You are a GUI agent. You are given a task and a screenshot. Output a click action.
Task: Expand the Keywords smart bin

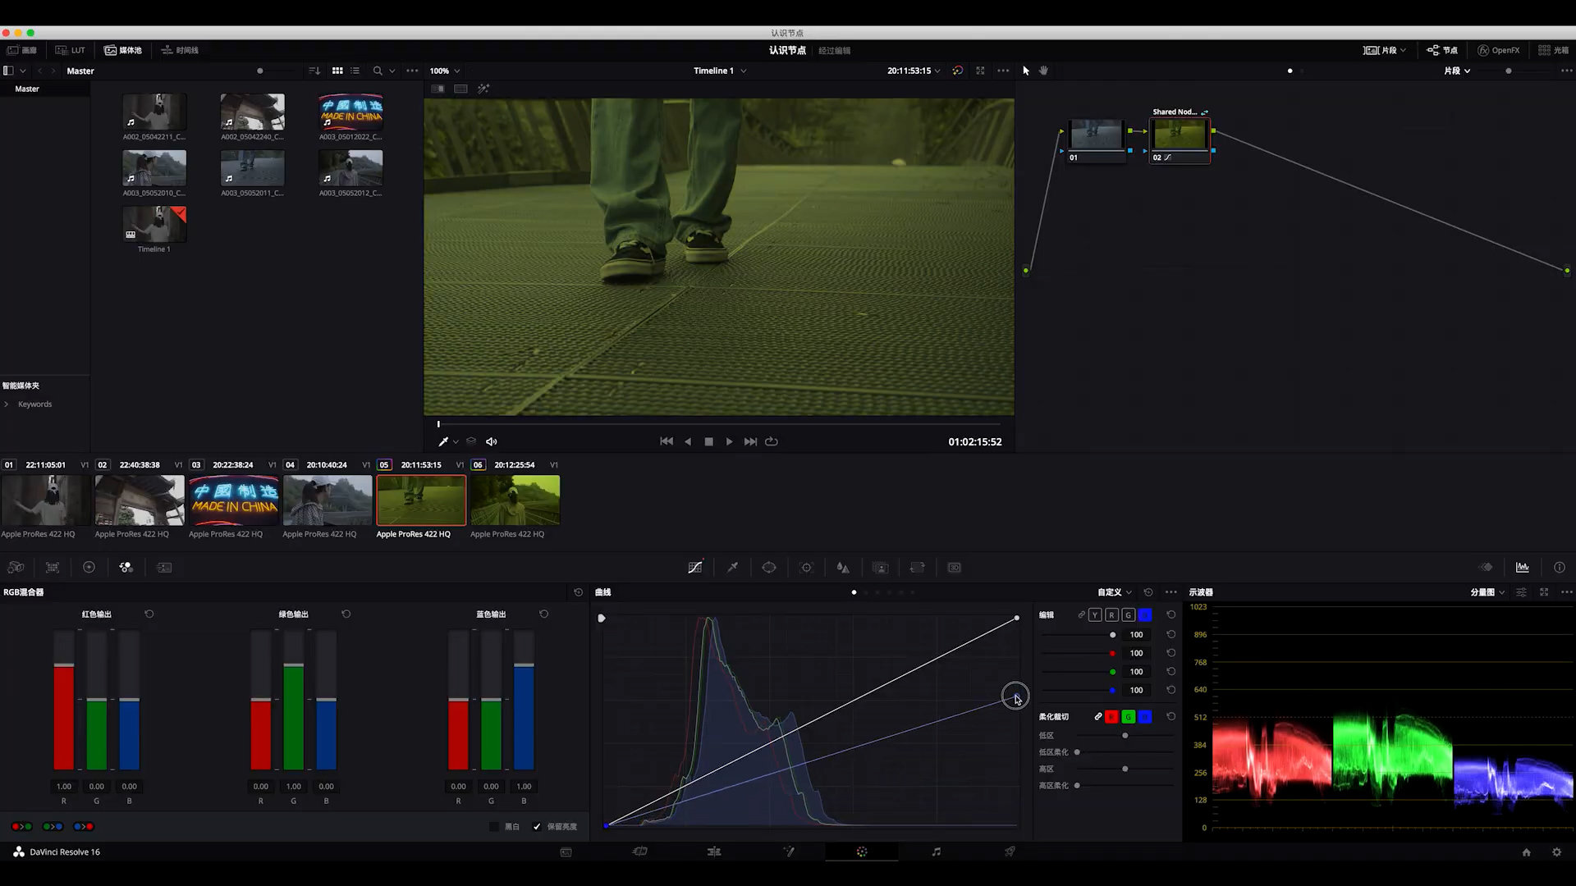point(7,404)
